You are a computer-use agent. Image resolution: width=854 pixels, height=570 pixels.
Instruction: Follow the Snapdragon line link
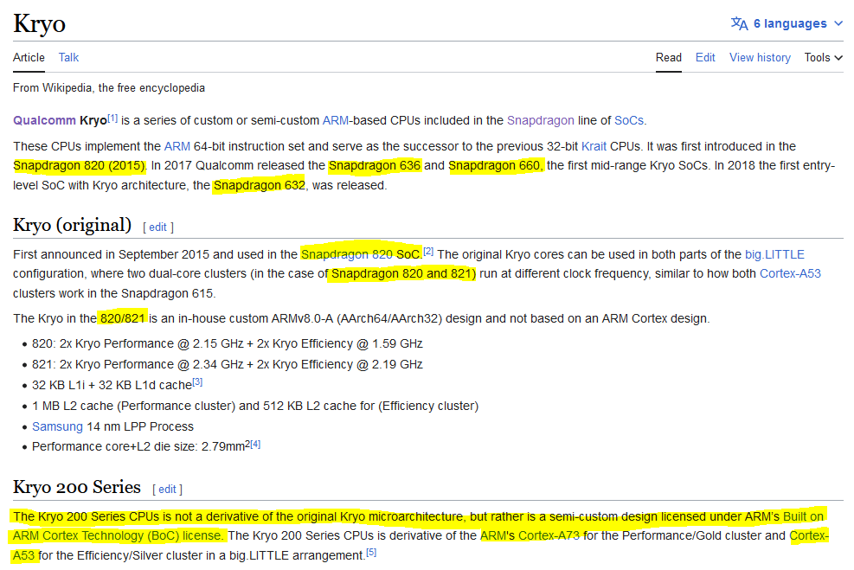coord(540,120)
